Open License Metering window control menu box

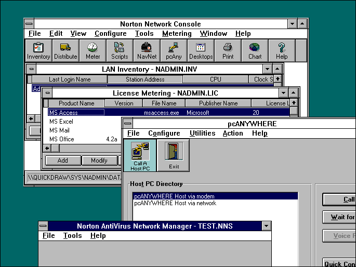coord(47,92)
